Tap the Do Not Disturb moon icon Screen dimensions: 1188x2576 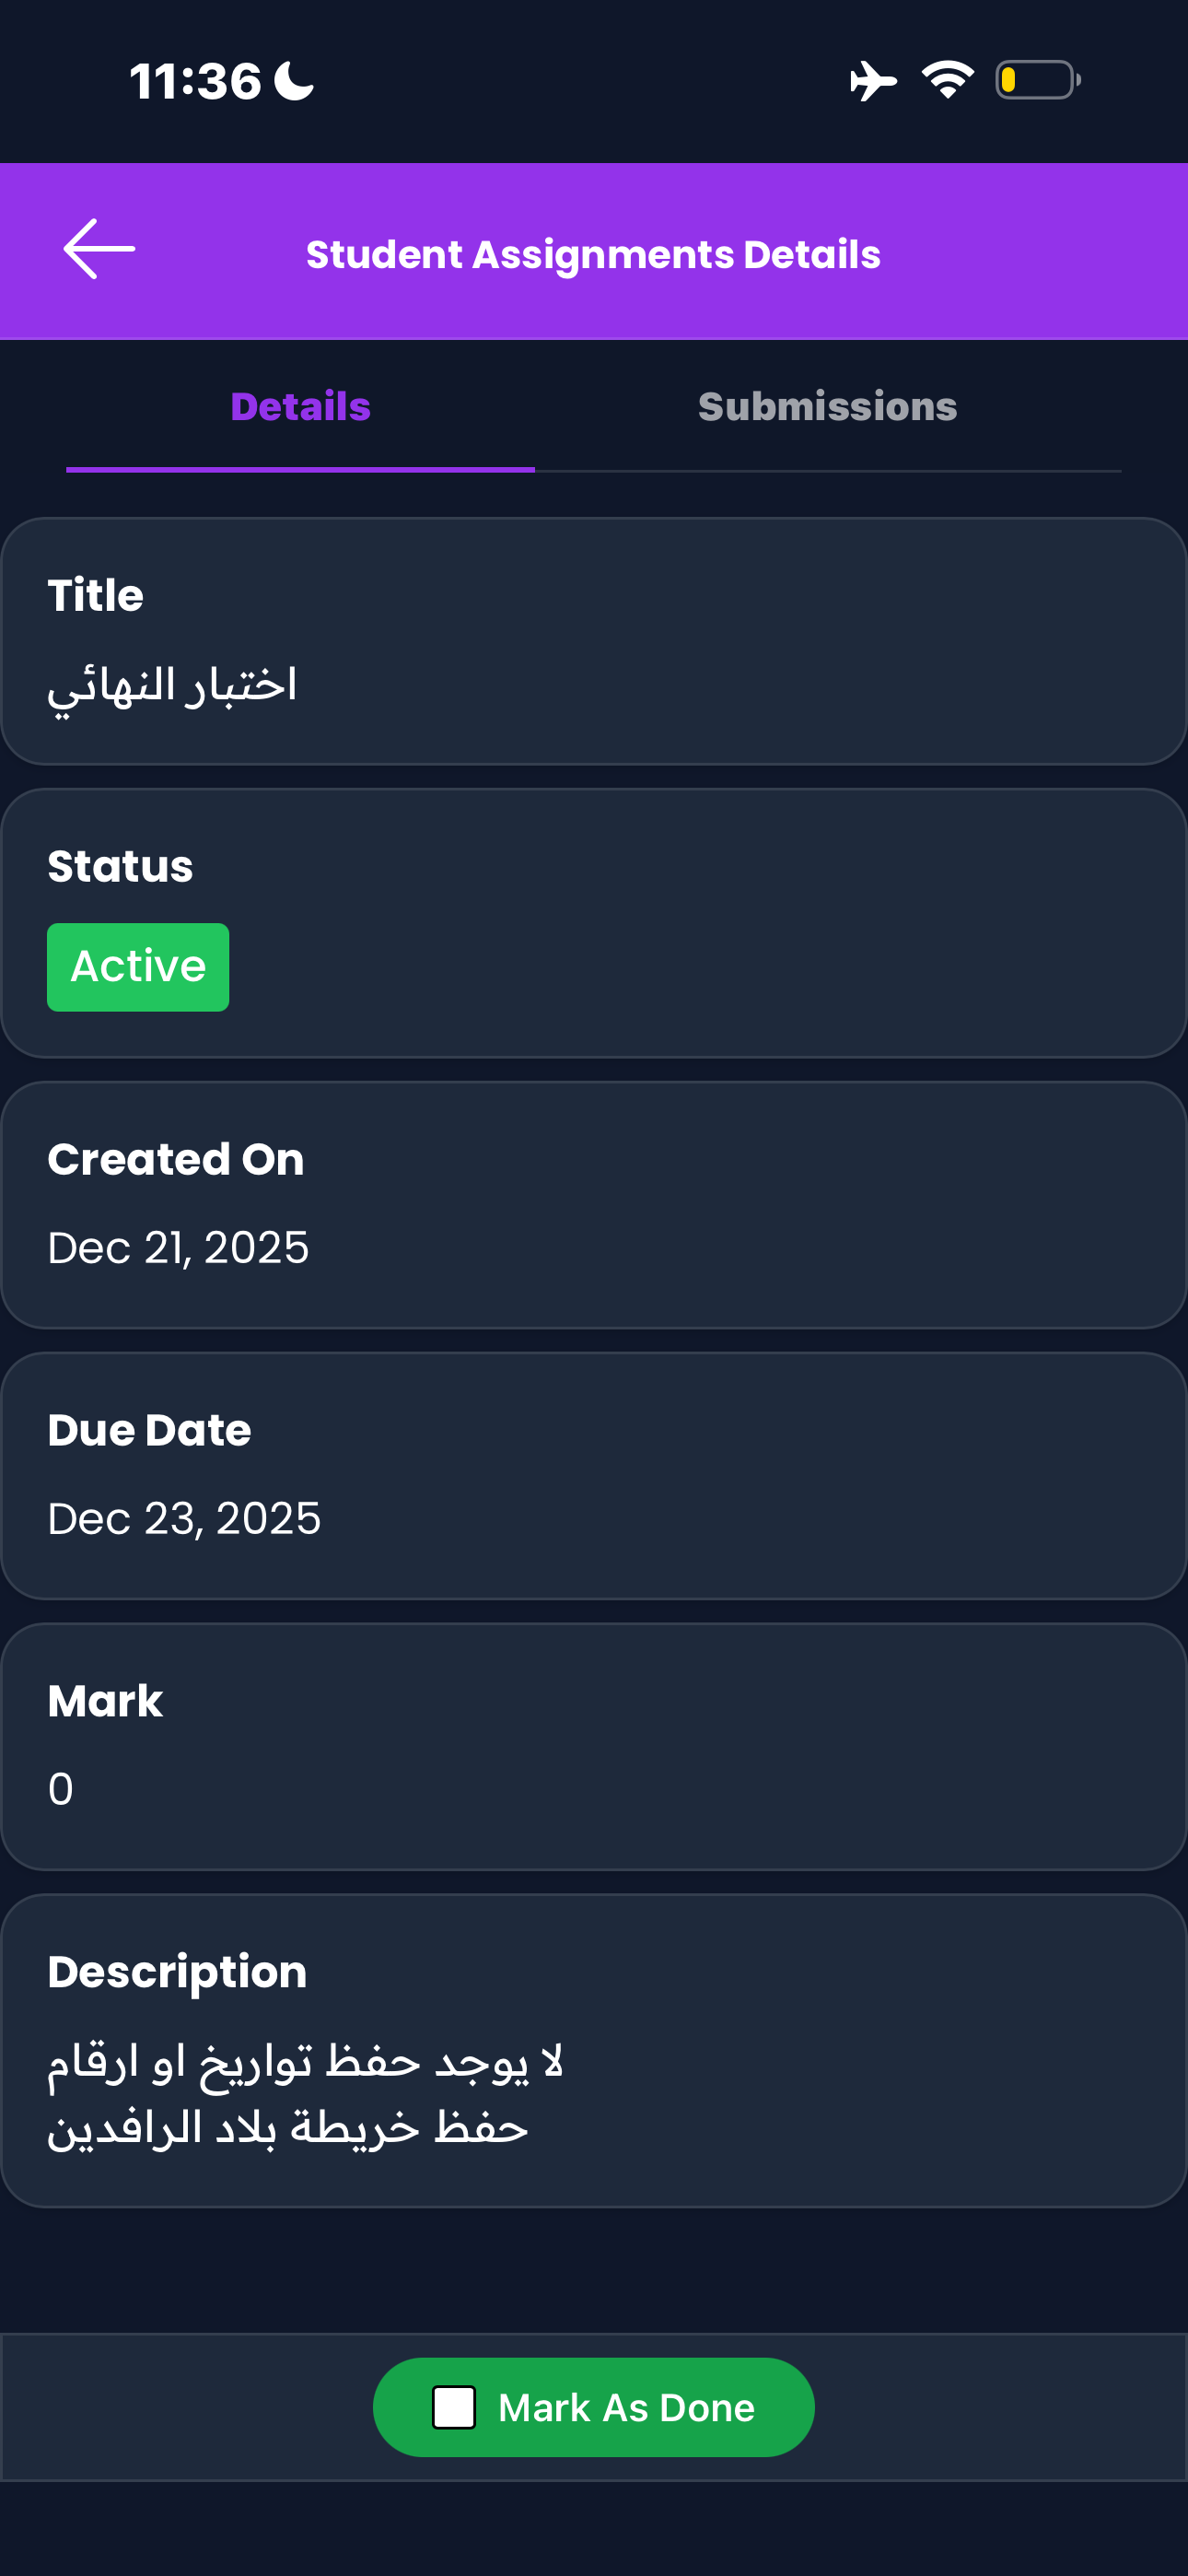[x=294, y=81]
